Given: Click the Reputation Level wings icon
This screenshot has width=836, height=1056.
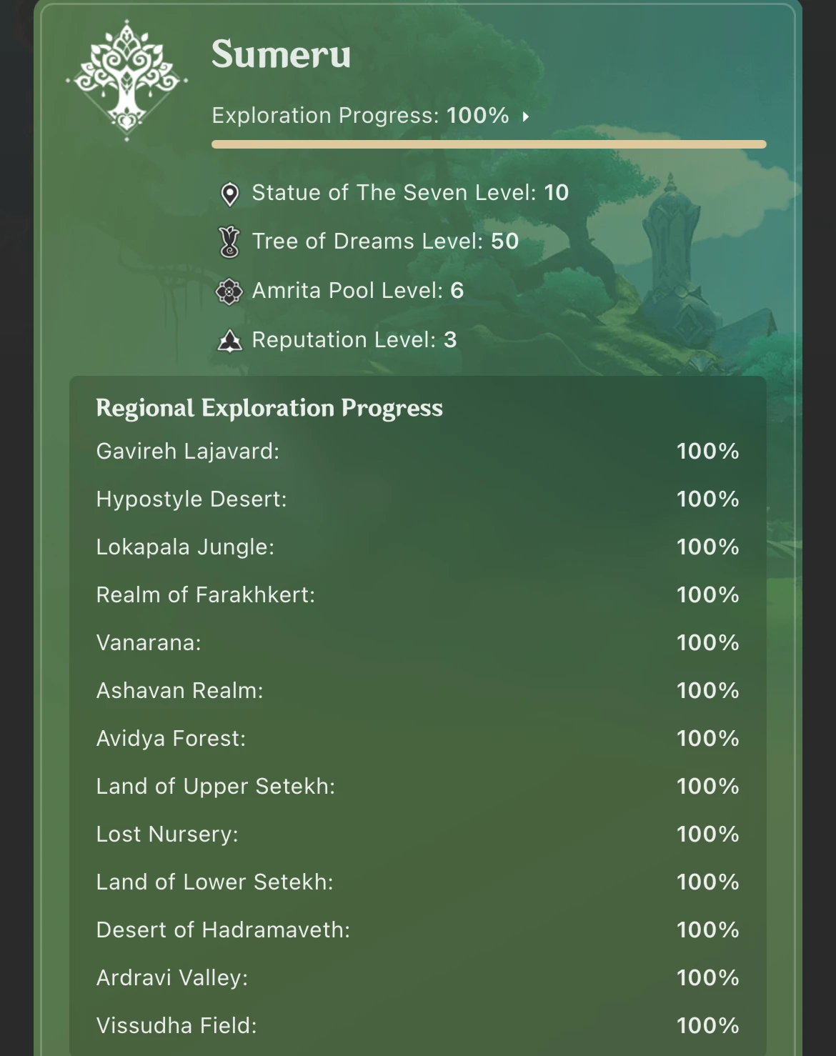Looking at the screenshot, I should click(x=229, y=339).
